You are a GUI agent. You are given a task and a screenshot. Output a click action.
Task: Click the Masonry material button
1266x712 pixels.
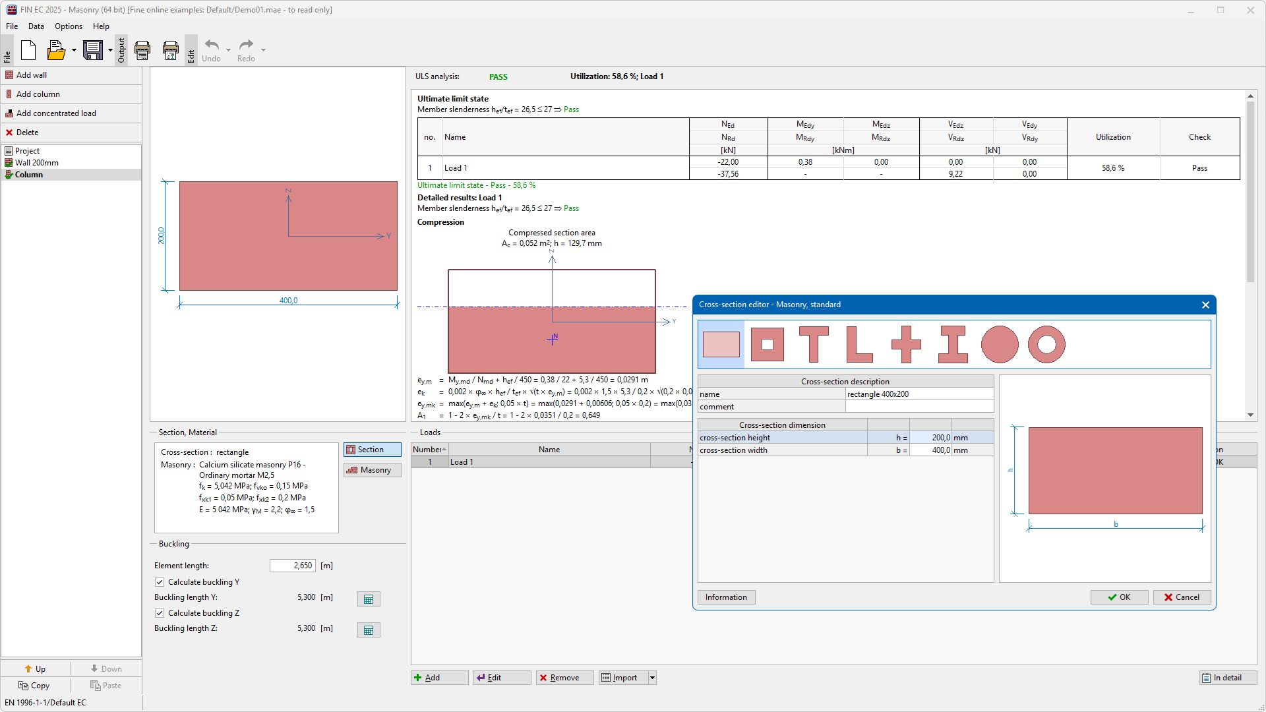tap(372, 470)
